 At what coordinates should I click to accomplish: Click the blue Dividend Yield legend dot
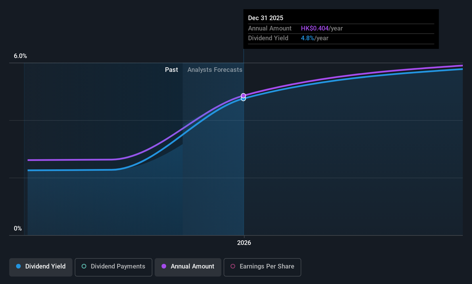tap(18, 266)
